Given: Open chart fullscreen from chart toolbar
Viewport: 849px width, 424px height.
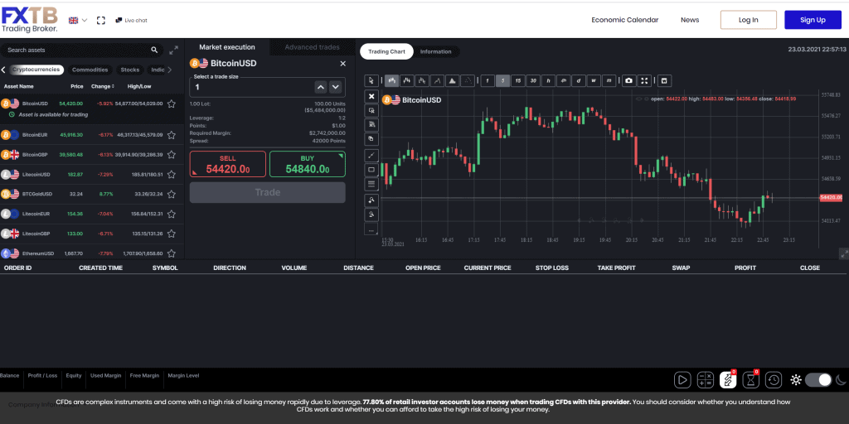Looking at the screenshot, I should coord(644,80).
